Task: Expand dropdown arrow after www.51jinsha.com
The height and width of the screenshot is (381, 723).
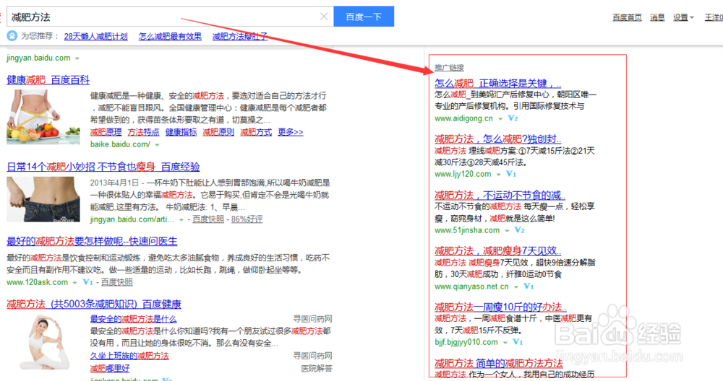Action: 506,230
